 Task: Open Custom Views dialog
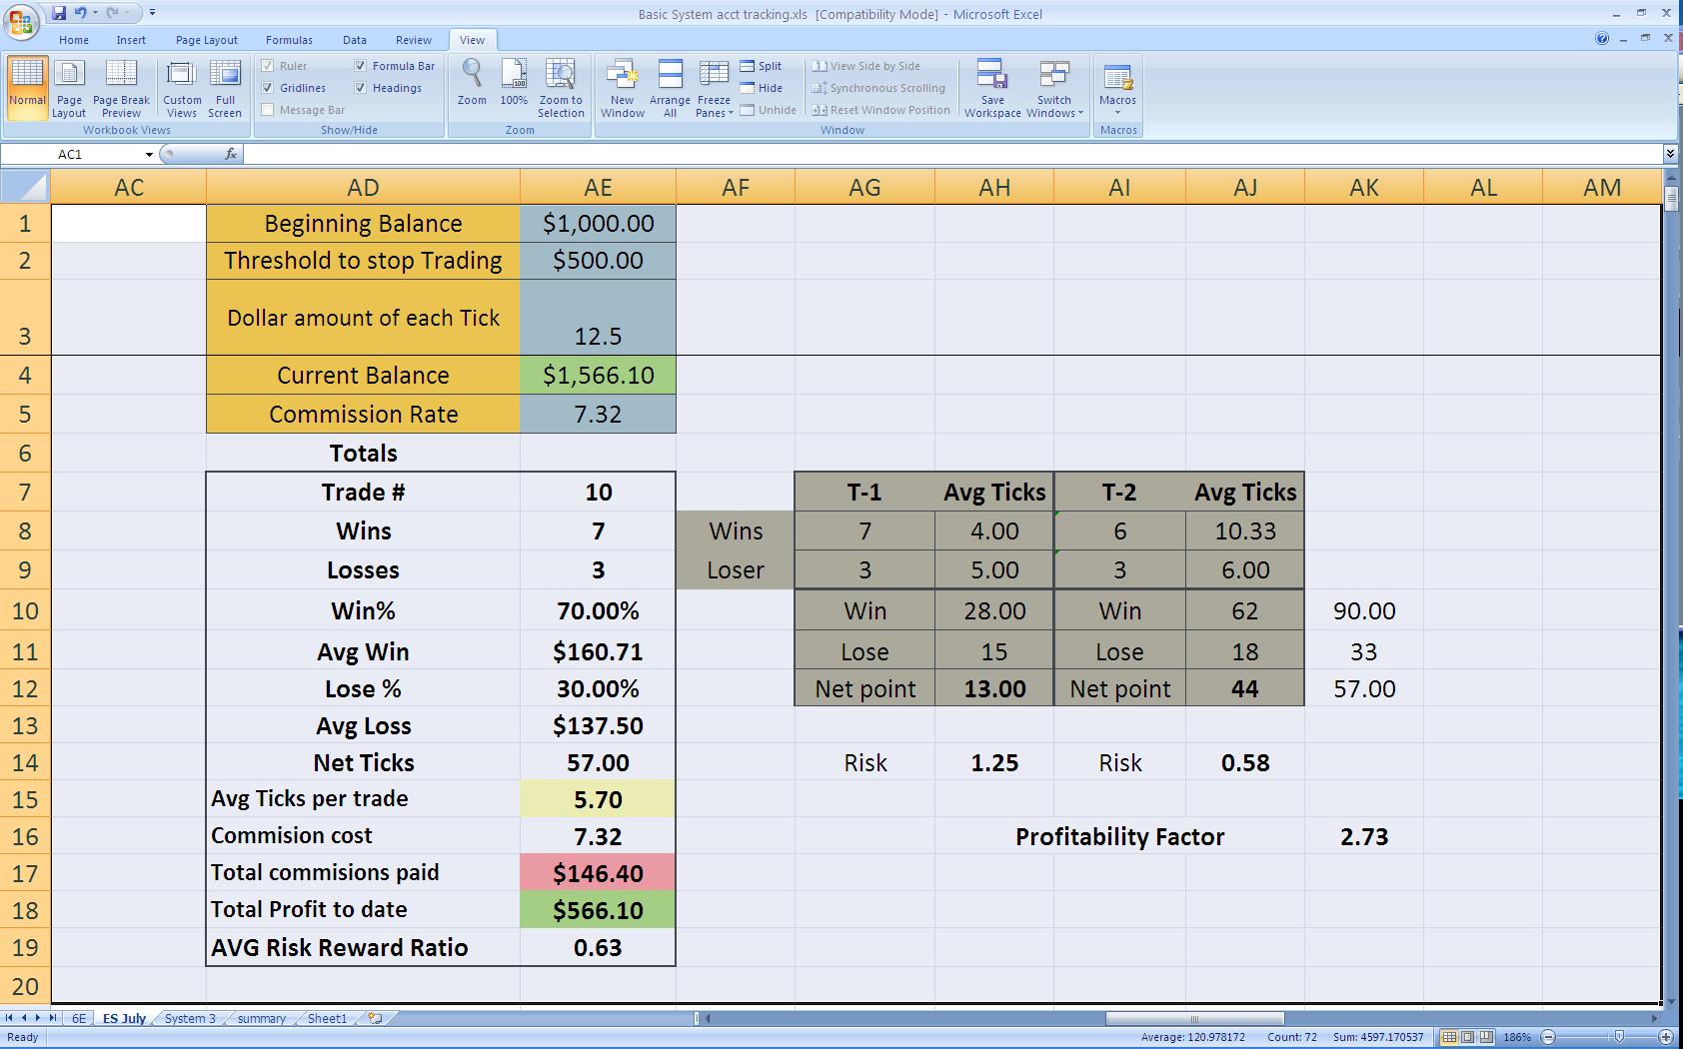point(182,88)
